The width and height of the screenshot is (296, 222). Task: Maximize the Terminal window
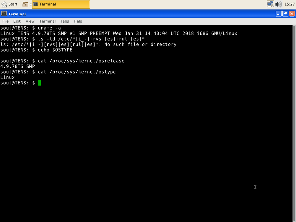tap(285, 14)
